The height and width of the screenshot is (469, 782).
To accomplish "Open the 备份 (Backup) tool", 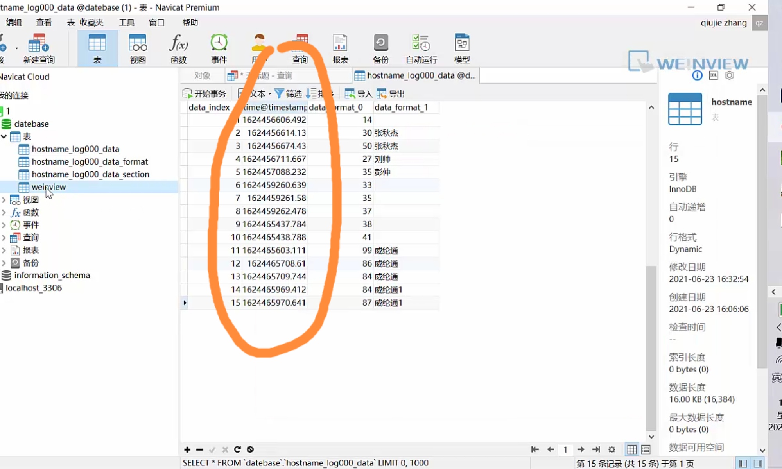I will (380, 48).
